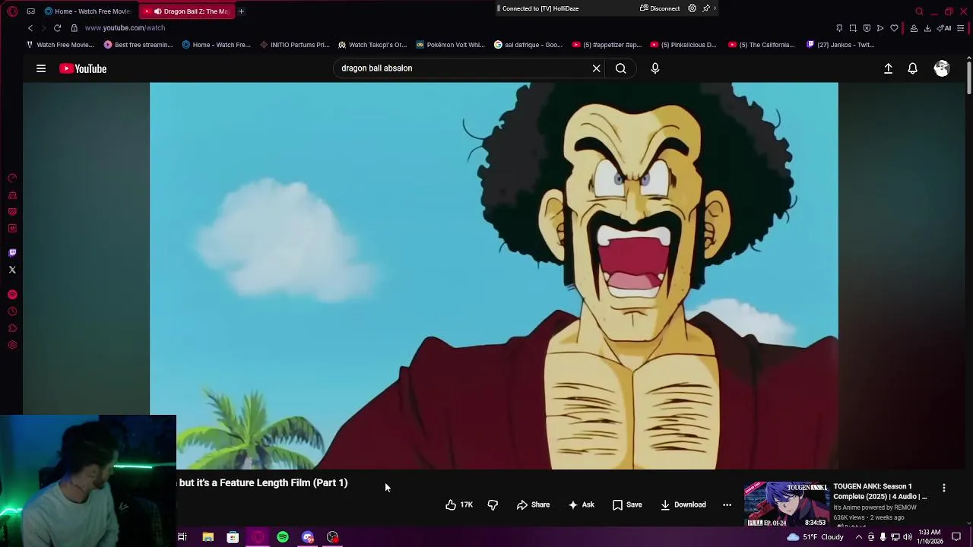The image size is (973, 547).
Task: Open volume control in system tray
Action: pyautogui.click(x=907, y=537)
